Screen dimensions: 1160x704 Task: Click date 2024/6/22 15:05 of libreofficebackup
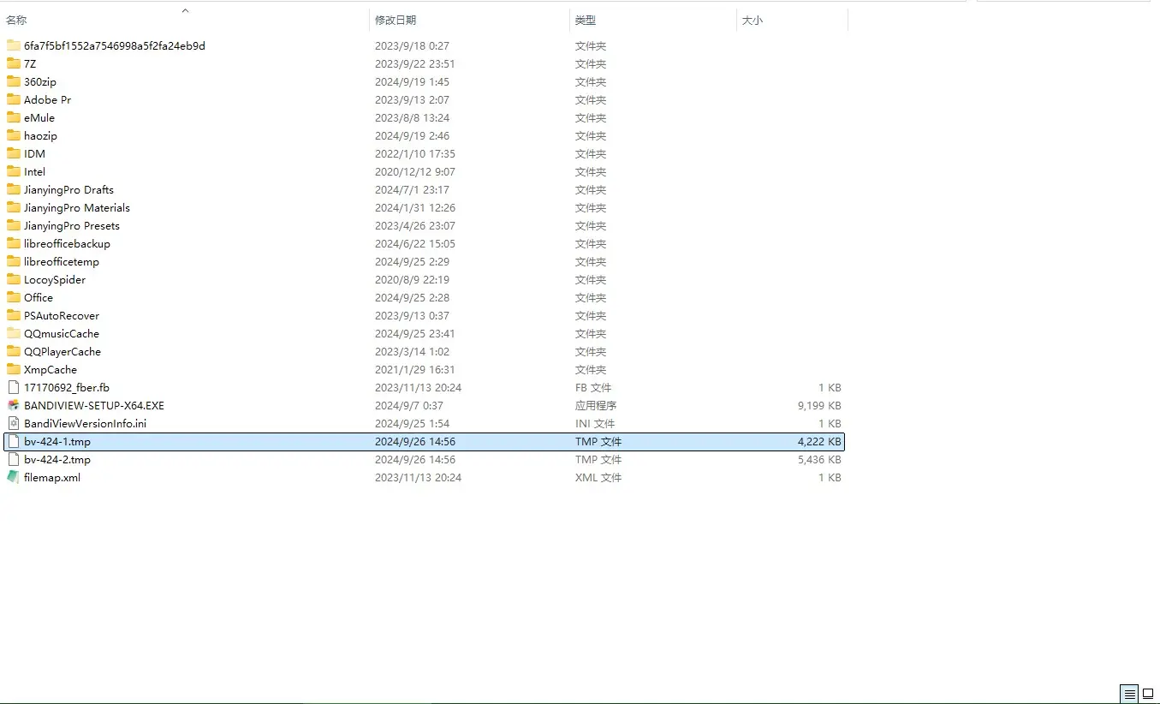pos(415,244)
